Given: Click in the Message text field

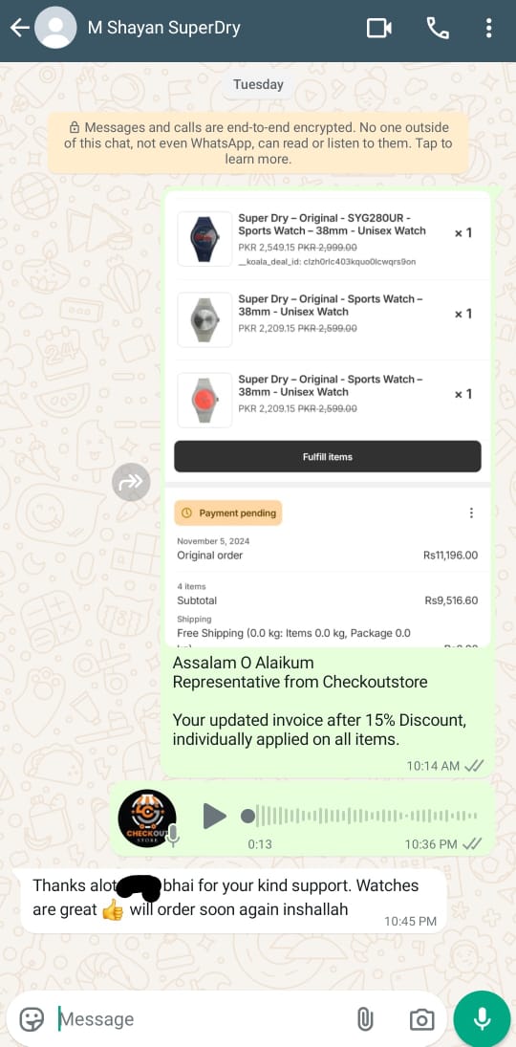Looking at the screenshot, I should [201, 1019].
